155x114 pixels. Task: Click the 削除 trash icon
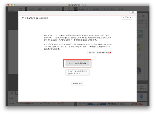coord(62,103)
